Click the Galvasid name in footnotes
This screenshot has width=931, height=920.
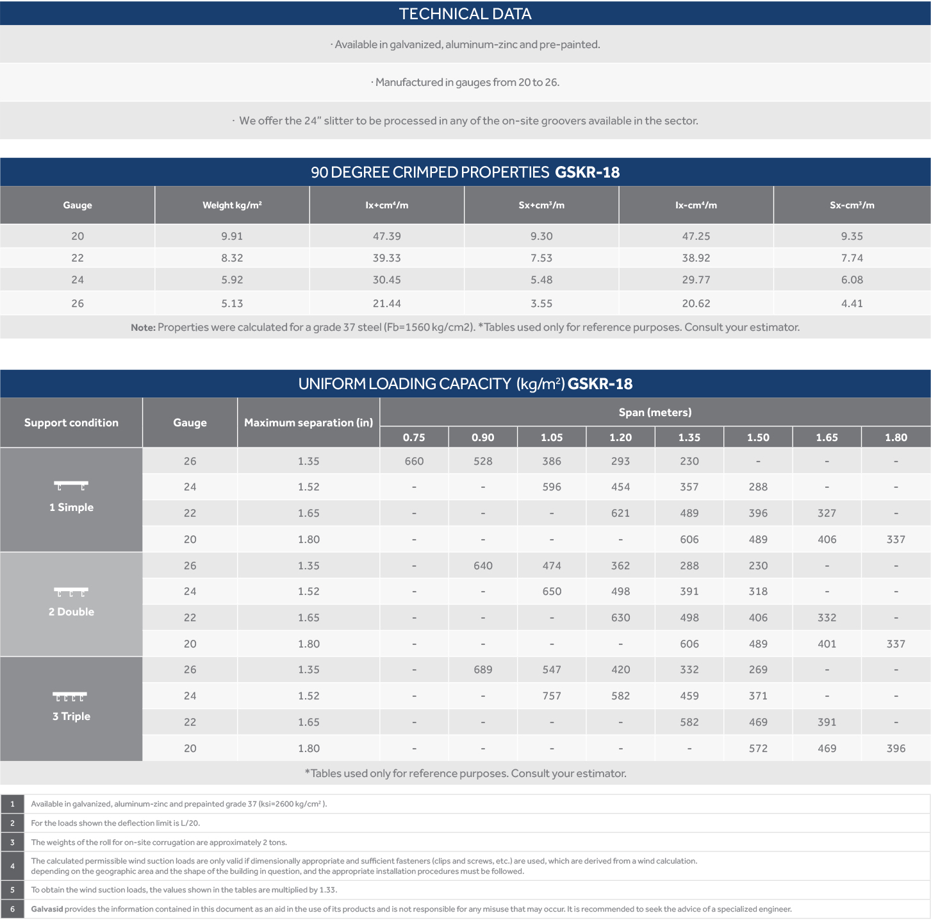point(47,909)
